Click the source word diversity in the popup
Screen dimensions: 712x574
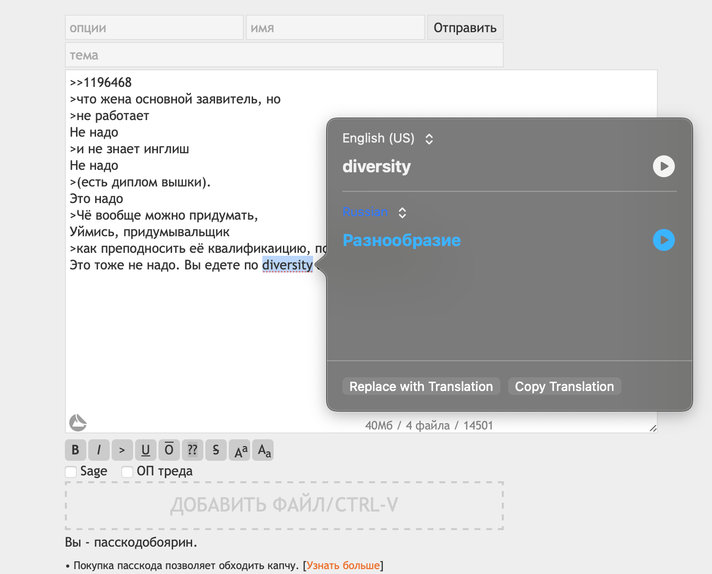(376, 166)
